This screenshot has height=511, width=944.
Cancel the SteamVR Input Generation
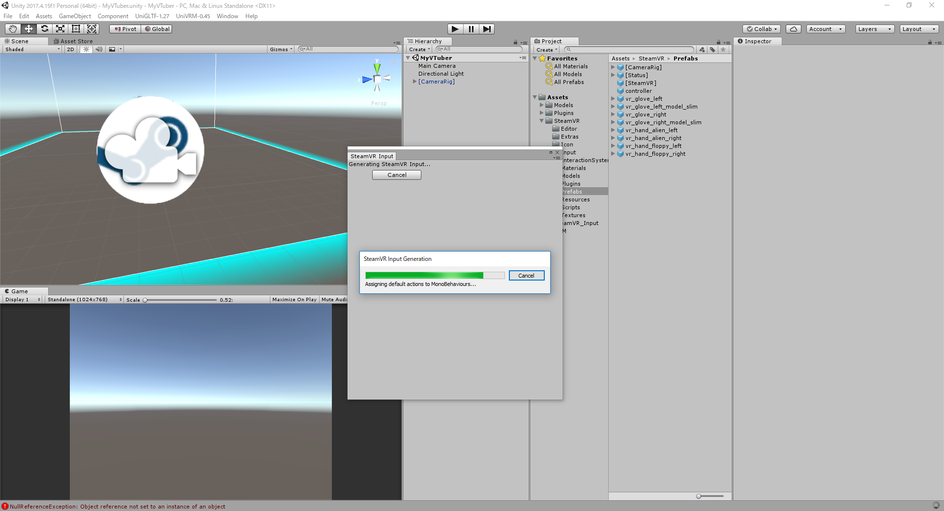526,275
